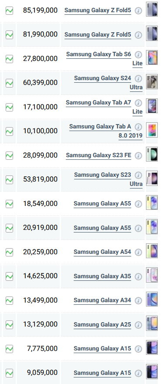View price chart for Galaxy S23 FE
The width and height of the screenshot is (163, 384).
[x=9, y=155]
